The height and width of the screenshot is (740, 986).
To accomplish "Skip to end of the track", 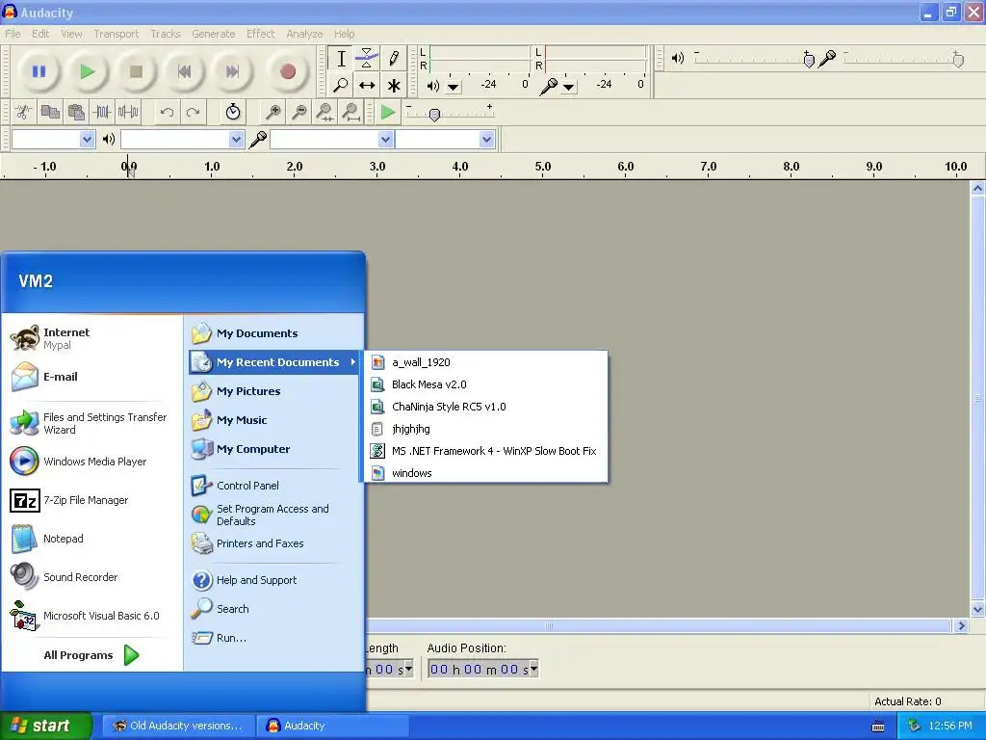I will pyautogui.click(x=233, y=71).
